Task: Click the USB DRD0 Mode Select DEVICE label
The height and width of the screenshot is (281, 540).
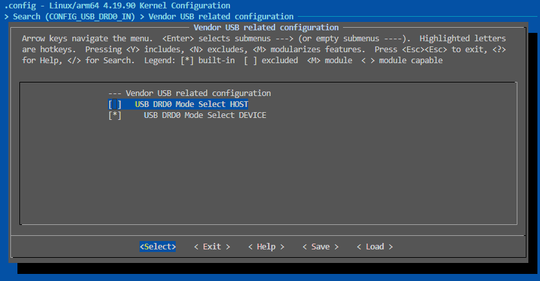Action: 205,115
